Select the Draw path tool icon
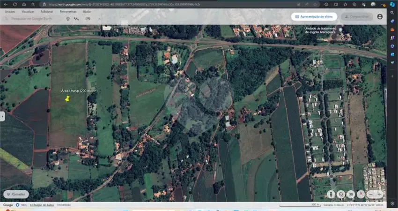 (x=76, y=19)
